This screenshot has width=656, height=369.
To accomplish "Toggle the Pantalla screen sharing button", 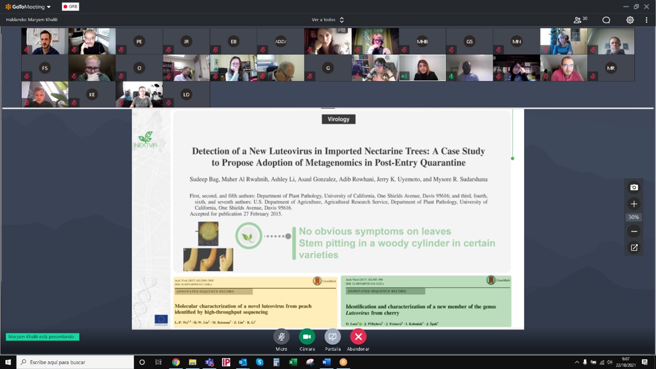I will [x=333, y=337].
